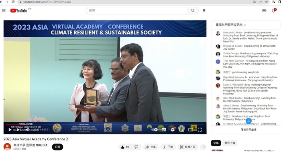Viewport: 281px width, 152px height.
Task: Start voice search with the microphone icon
Action: [x=204, y=10]
